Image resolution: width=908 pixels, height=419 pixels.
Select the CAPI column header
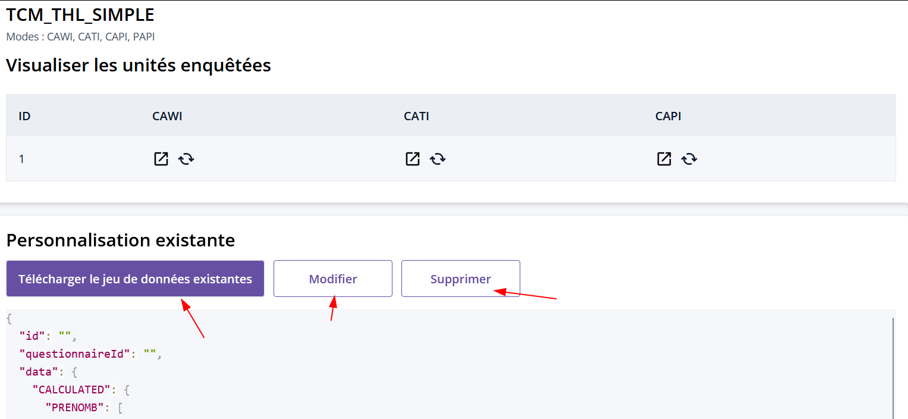pos(668,116)
